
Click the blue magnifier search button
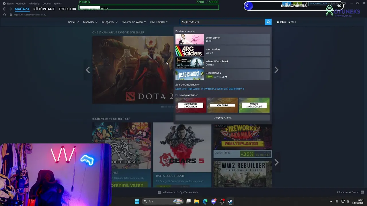pos(268,22)
